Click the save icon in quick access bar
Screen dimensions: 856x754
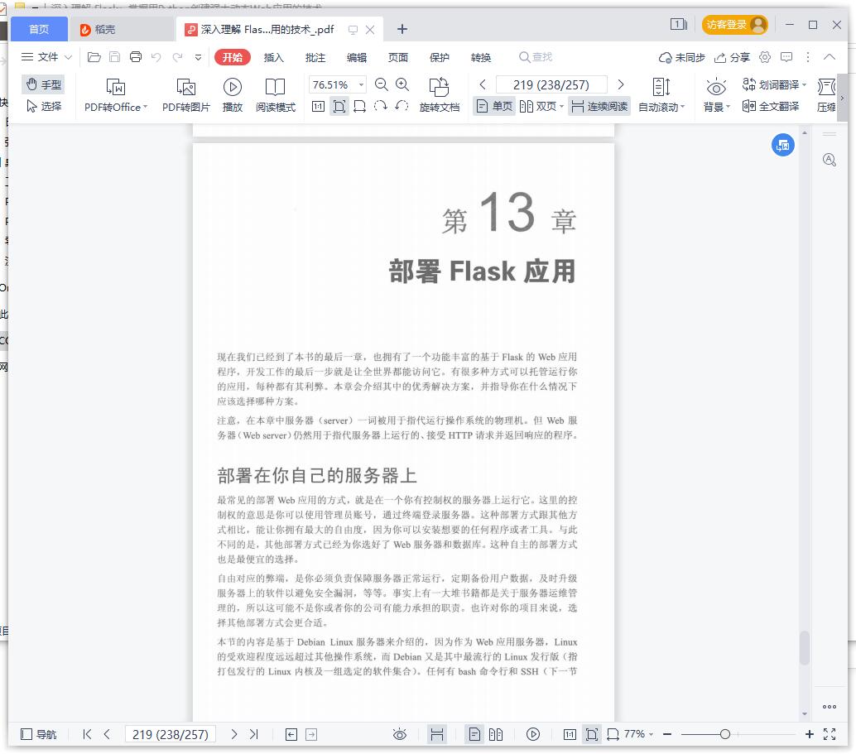pos(114,57)
